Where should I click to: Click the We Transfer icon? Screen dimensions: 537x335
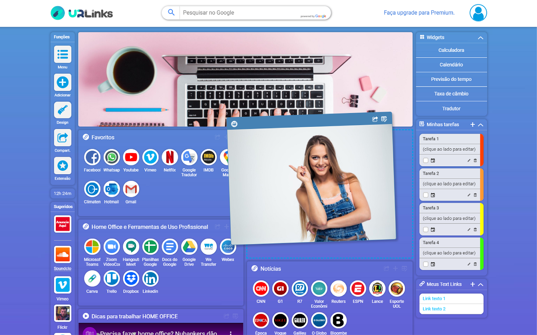point(209,247)
